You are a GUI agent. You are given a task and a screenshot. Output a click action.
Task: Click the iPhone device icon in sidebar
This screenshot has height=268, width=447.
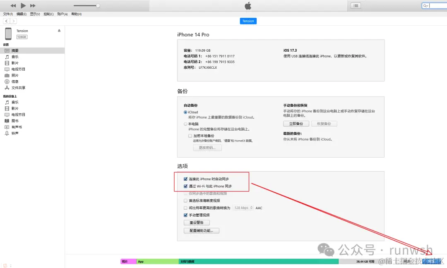(8, 33)
